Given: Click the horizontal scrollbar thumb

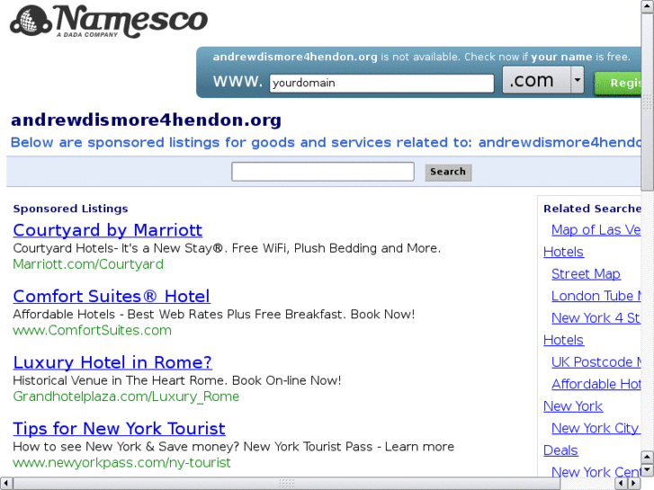Looking at the screenshot, I should tap(286, 484).
